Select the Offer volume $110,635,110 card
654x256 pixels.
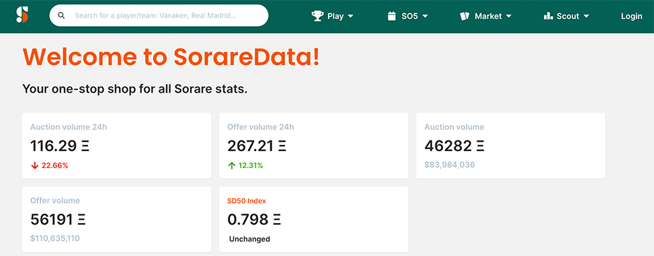116,219
